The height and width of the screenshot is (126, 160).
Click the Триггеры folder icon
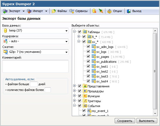click(85, 101)
